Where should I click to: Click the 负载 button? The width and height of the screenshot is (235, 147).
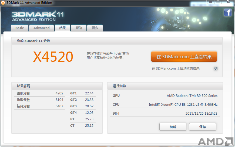(173, 127)
